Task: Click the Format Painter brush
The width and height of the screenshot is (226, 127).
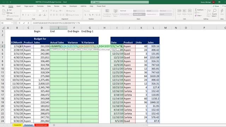Action: coord(8,16)
